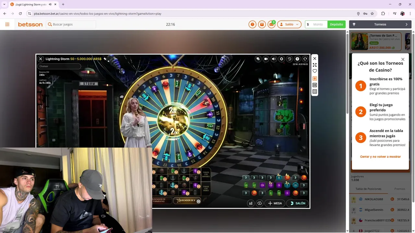415x233 pixels.
Task: Click the browser back arrow
Action: coord(5,14)
